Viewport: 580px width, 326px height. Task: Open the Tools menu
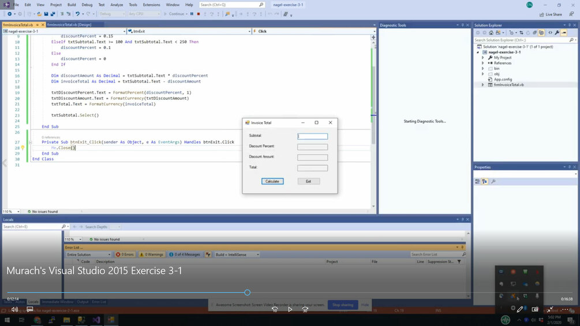[x=133, y=5]
